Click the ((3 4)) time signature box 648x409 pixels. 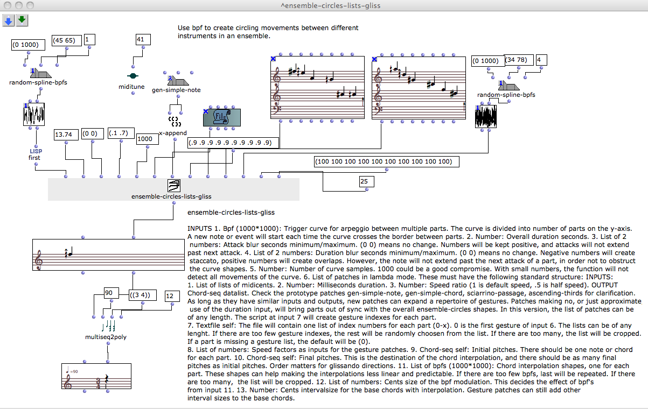[x=143, y=295]
